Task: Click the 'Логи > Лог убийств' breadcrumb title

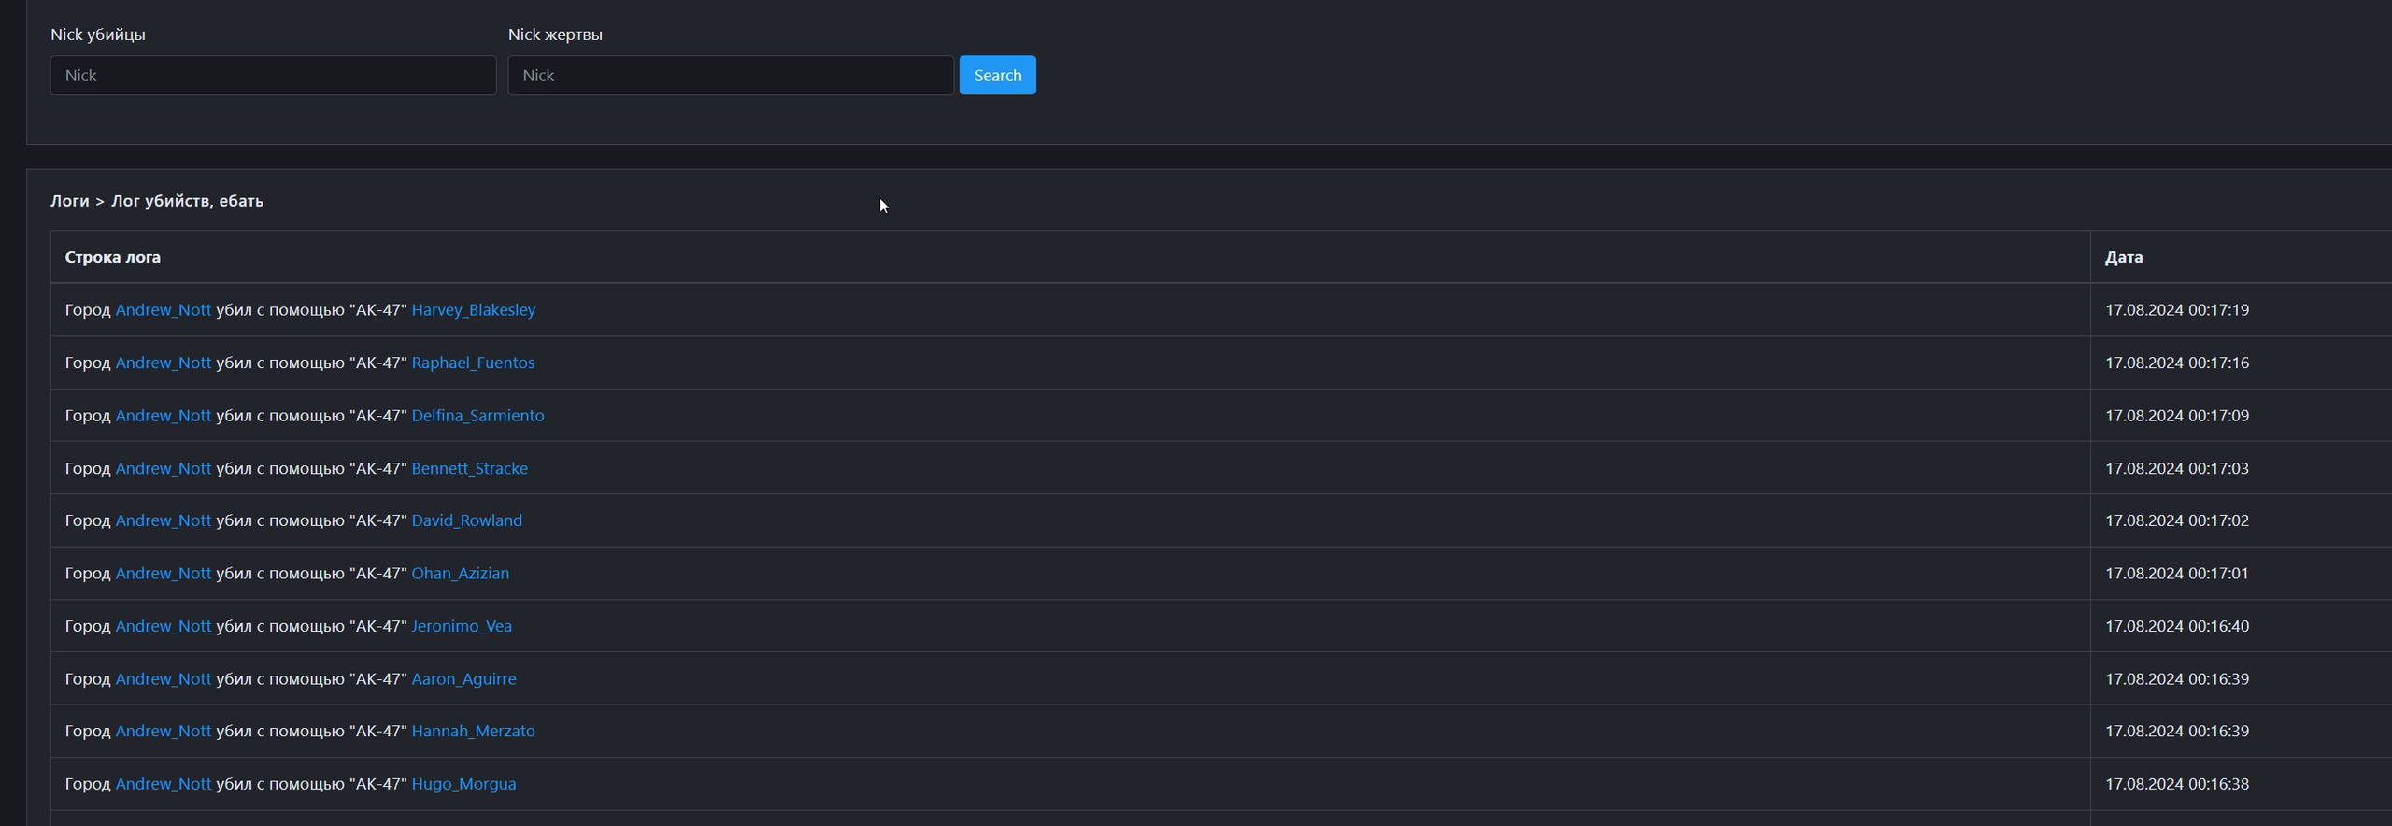Action: (x=157, y=201)
